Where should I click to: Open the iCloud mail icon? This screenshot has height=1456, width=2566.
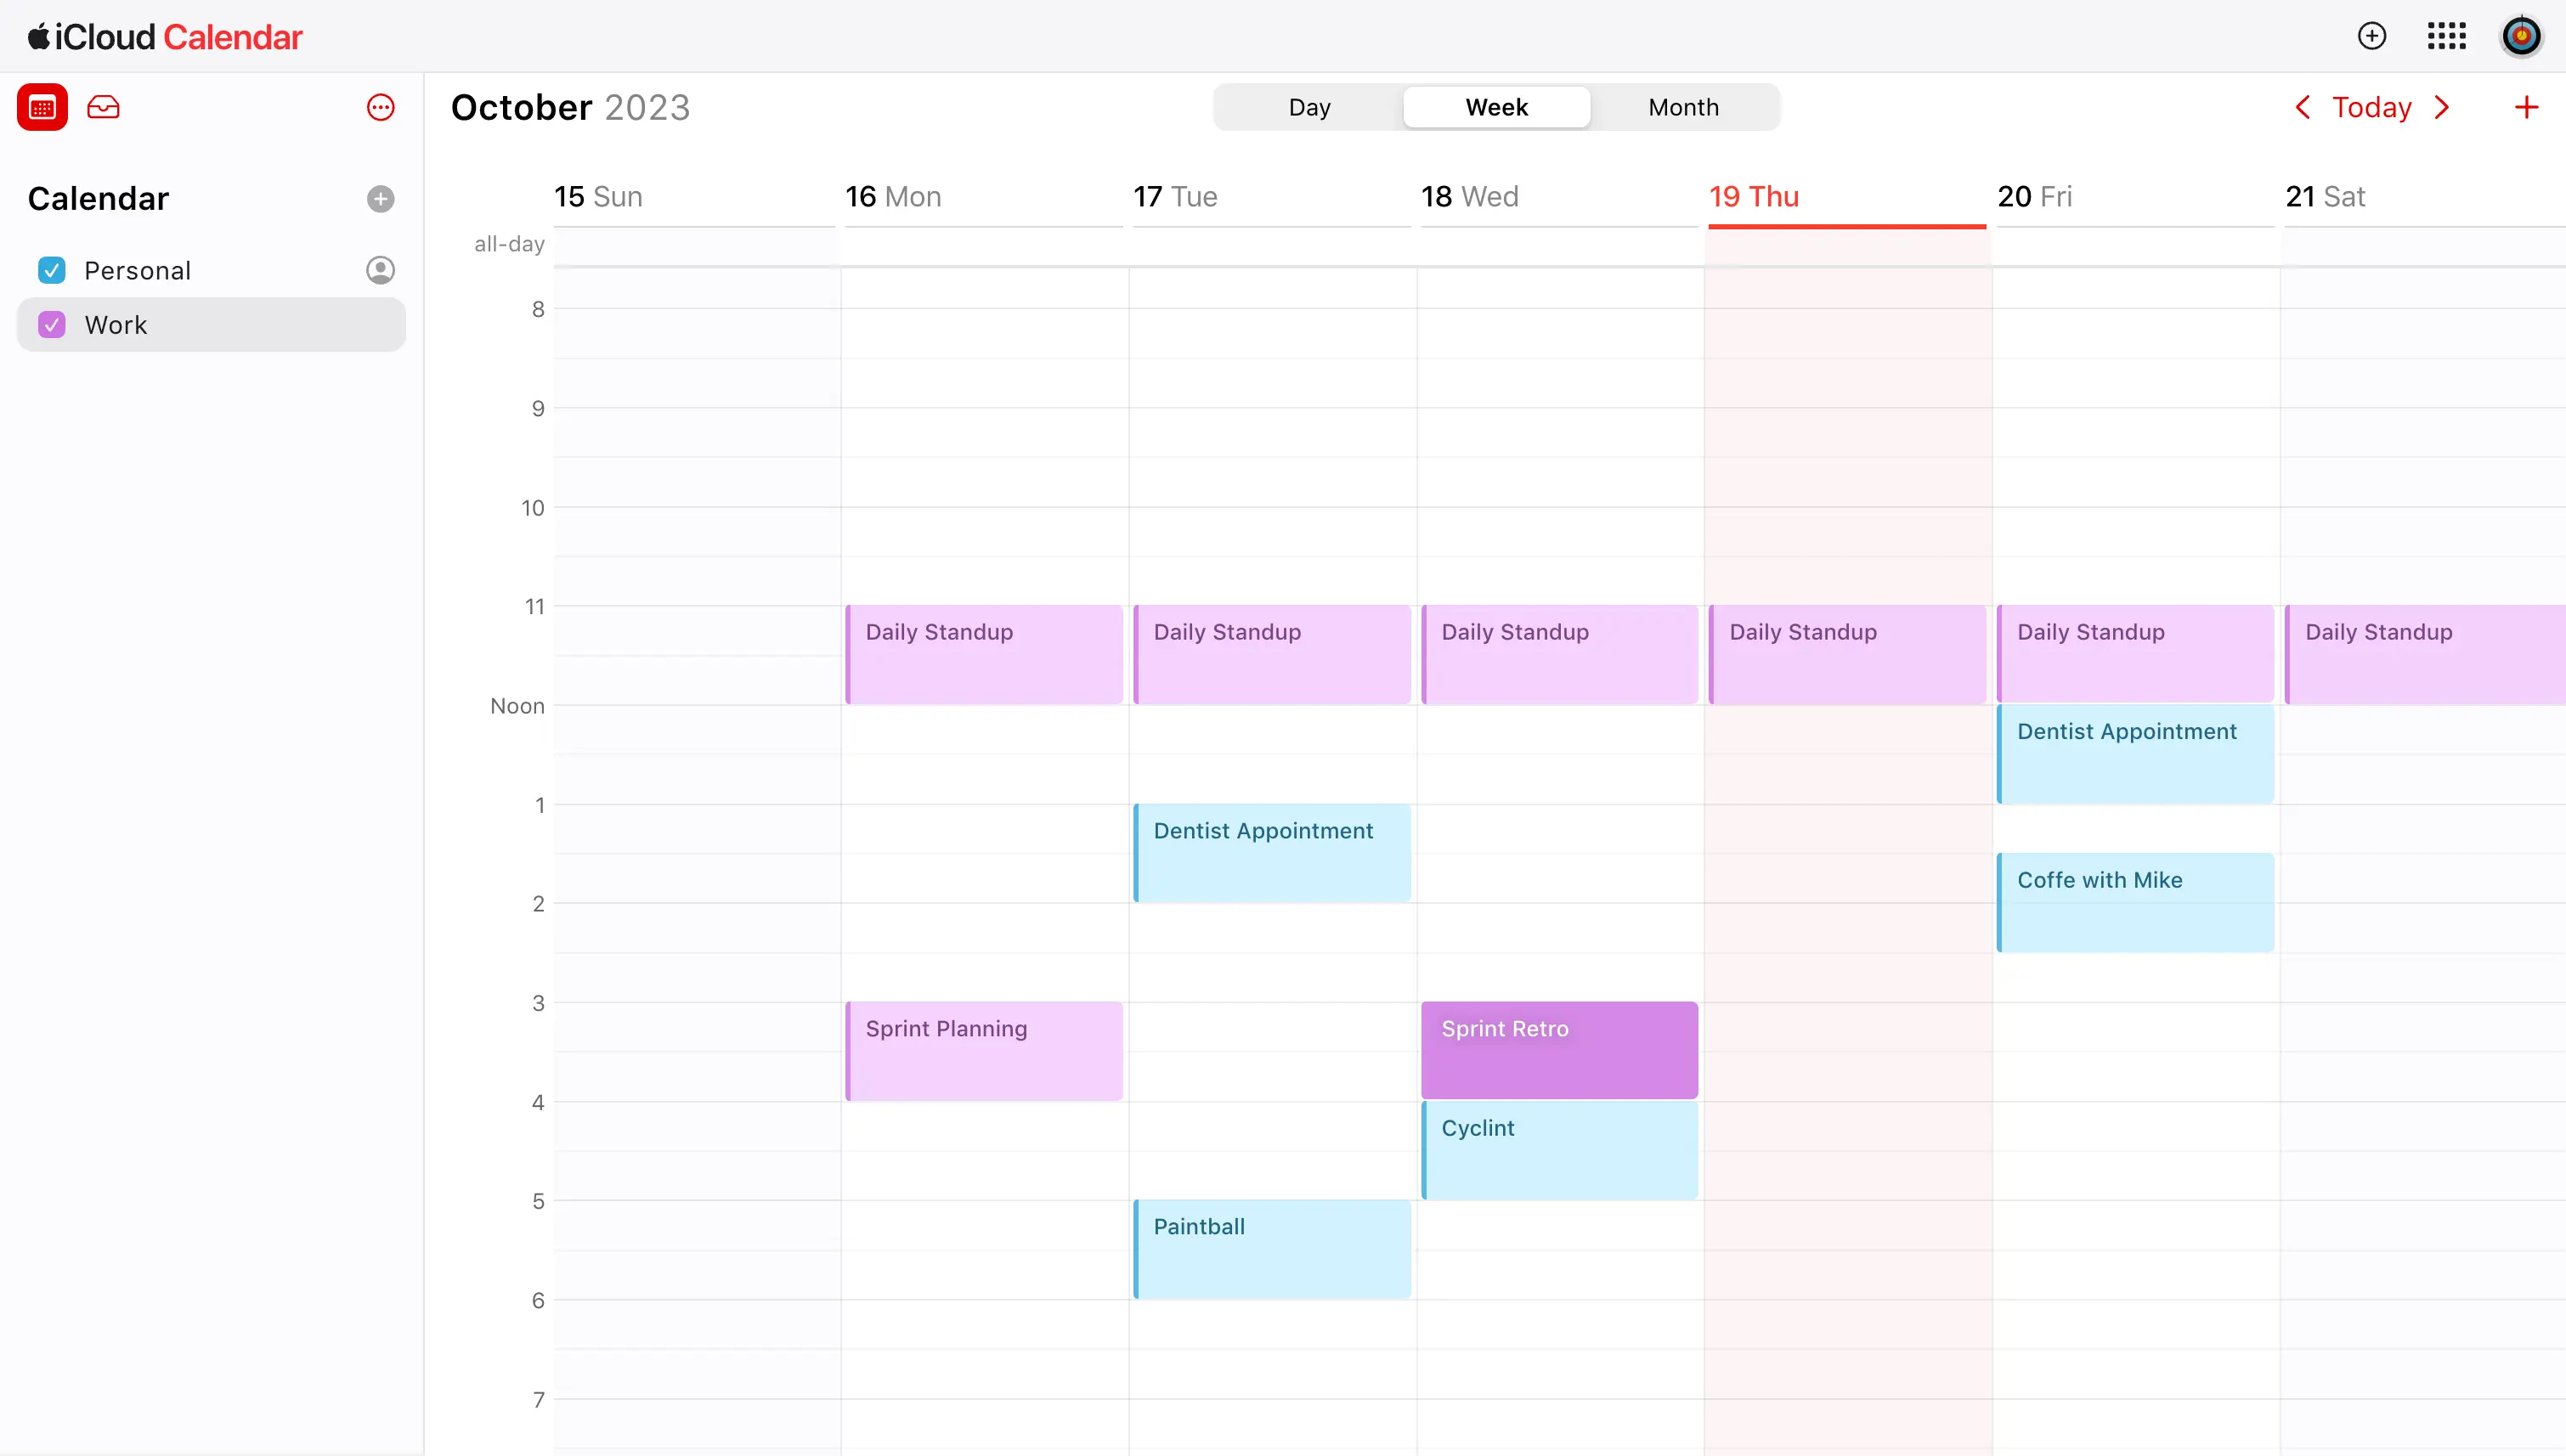pyautogui.click(x=104, y=108)
